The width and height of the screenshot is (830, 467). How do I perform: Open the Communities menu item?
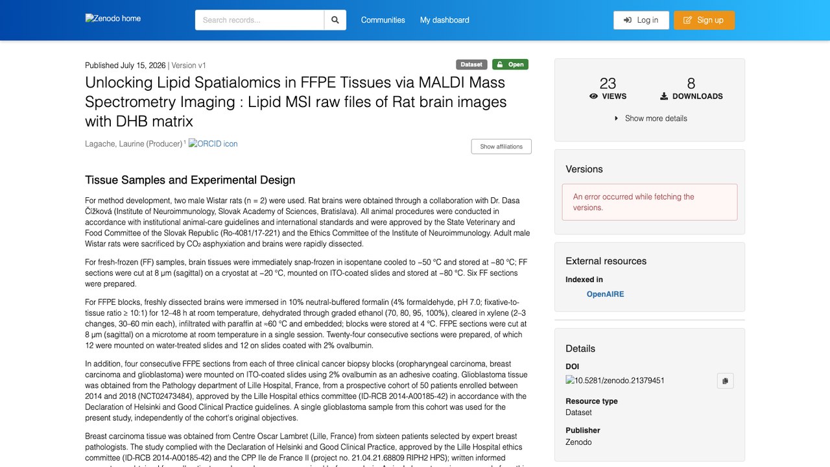pos(383,20)
